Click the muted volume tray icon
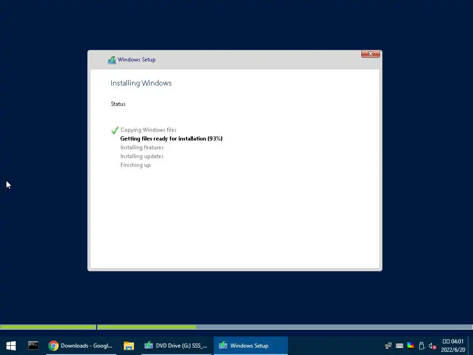The height and width of the screenshot is (355, 473). [x=432, y=346]
